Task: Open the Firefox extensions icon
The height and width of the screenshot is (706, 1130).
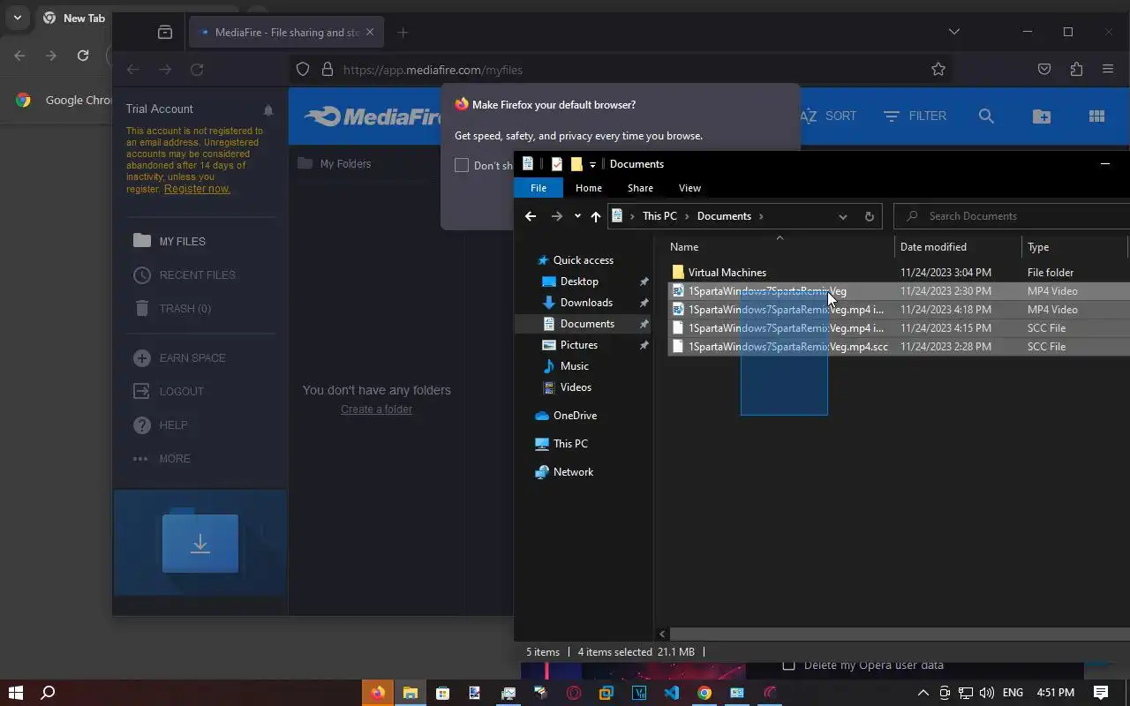Action: pos(1076,70)
